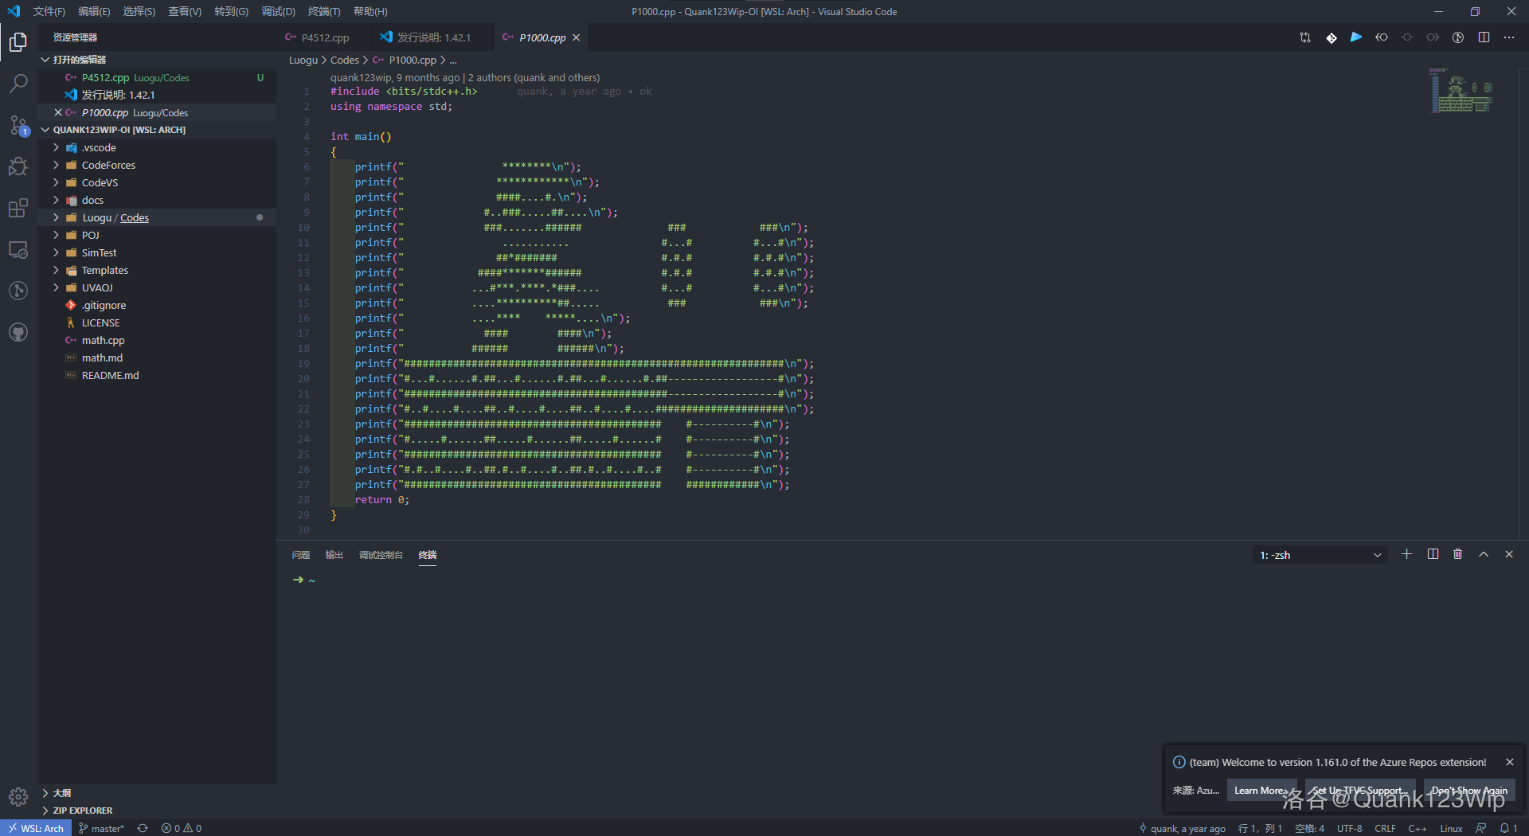Open the WSL: Arch remote indicator

(35, 828)
